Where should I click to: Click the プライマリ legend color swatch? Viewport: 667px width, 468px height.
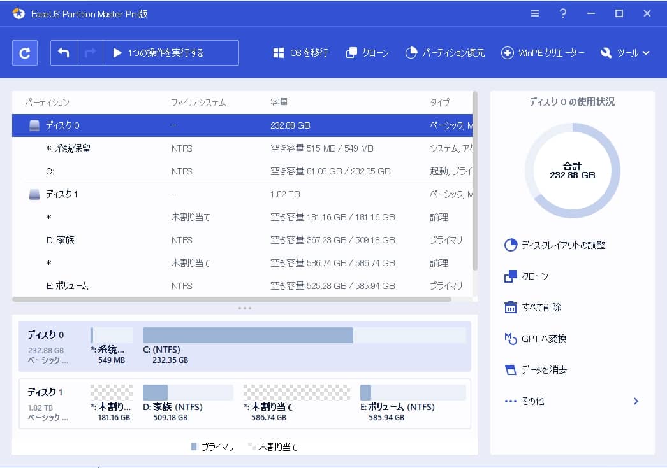[x=194, y=446]
